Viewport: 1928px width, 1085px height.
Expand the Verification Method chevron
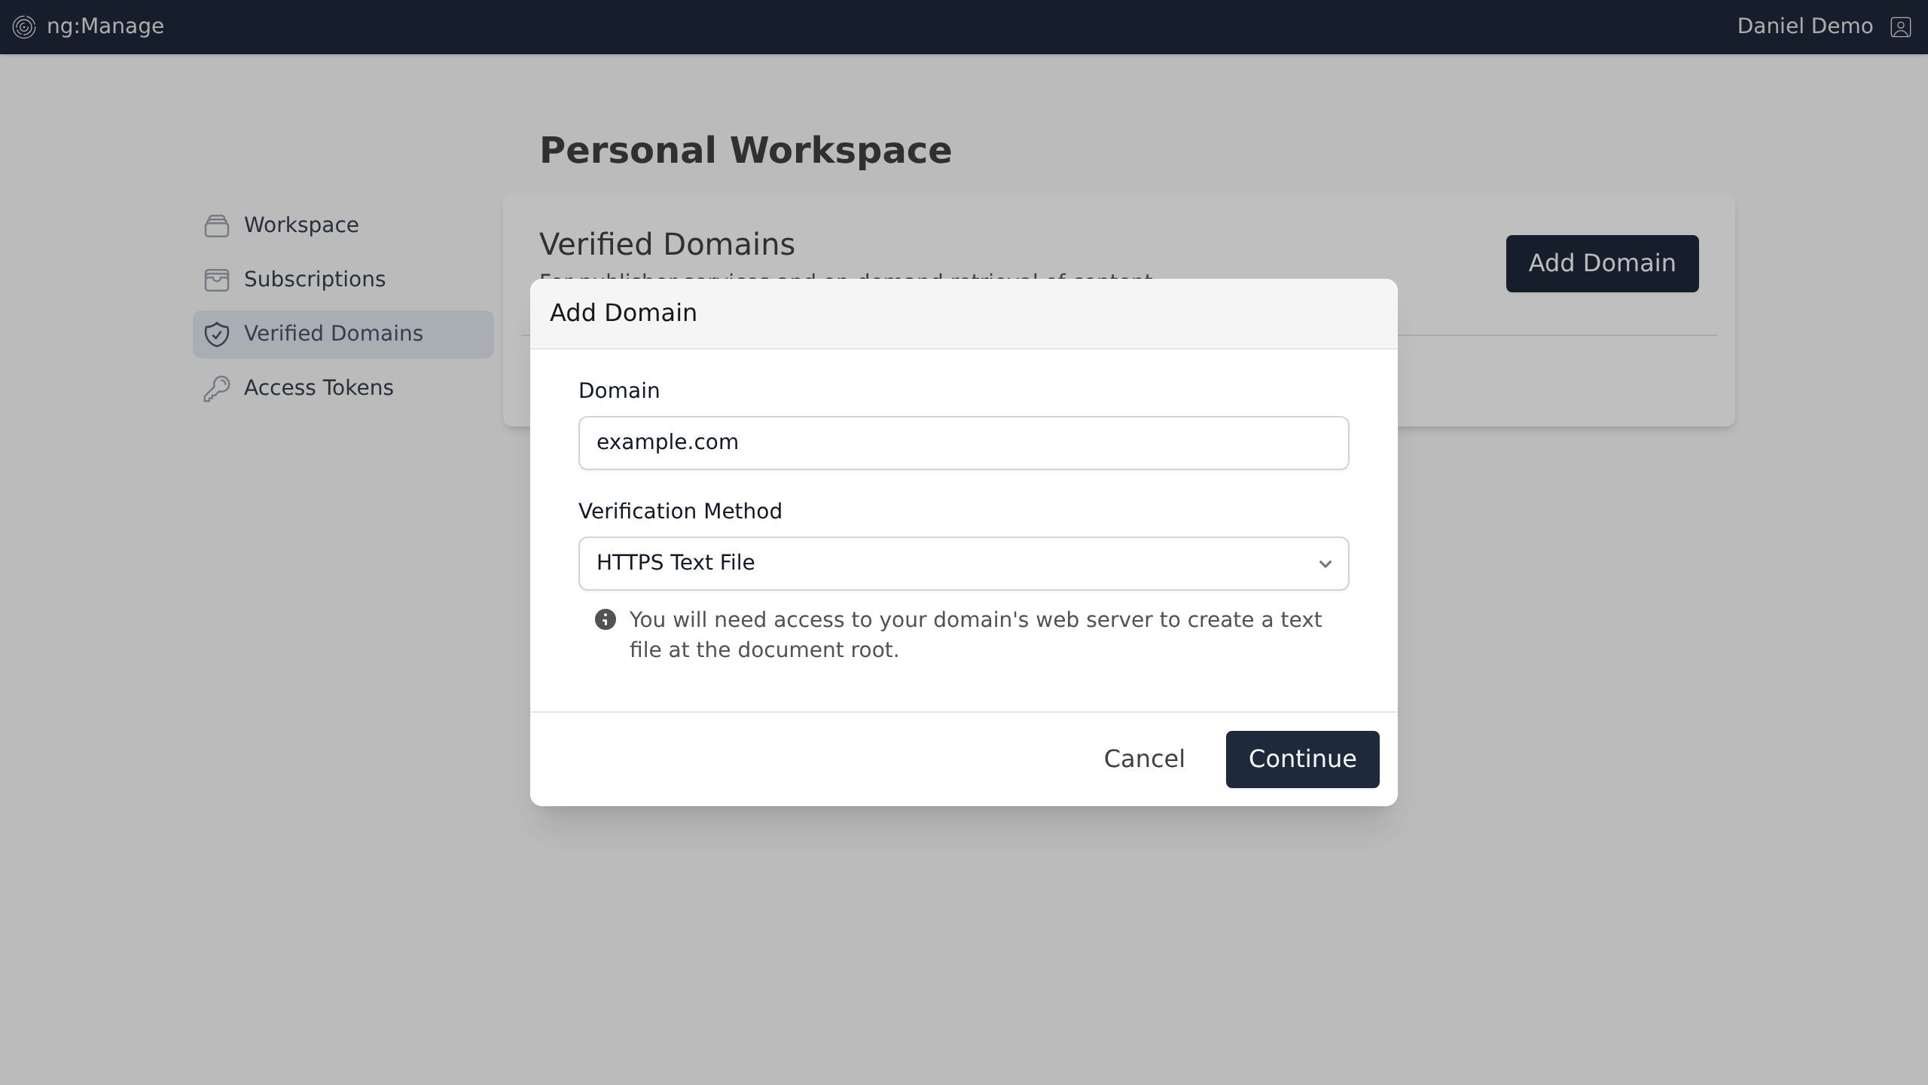[x=1325, y=564]
